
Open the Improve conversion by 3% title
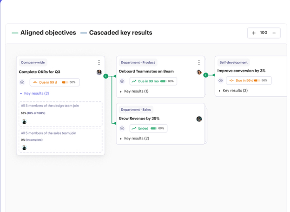pos(241,71)
